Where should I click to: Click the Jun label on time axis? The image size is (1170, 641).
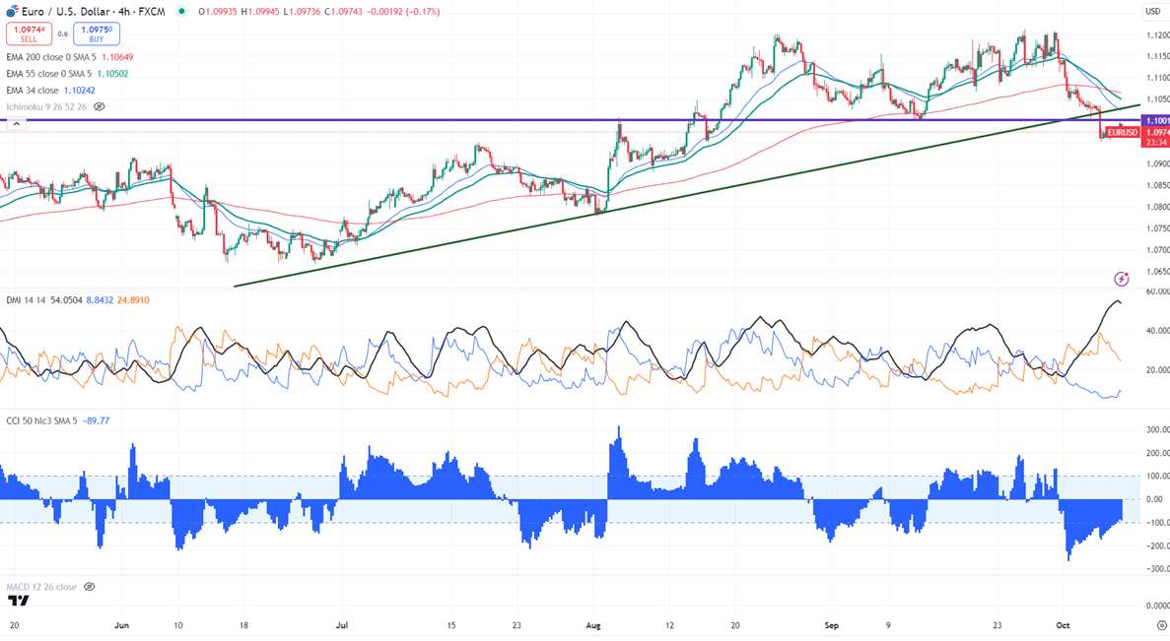(122, 625)
